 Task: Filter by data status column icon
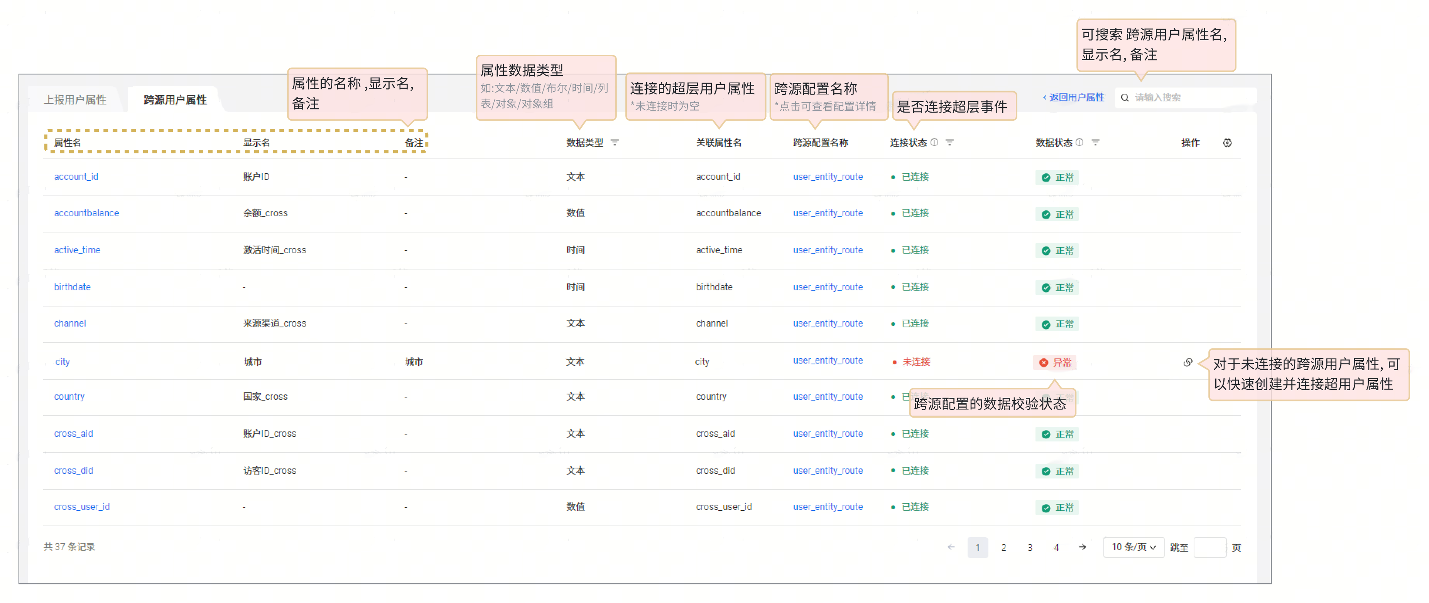1096,143
